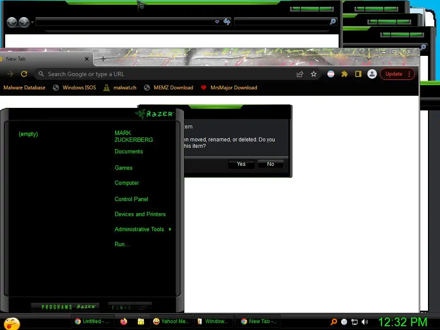The width and height of the screenshot is (440, 330).
Task: Minimize the Chrome window
Action: [x=384, y=52]
